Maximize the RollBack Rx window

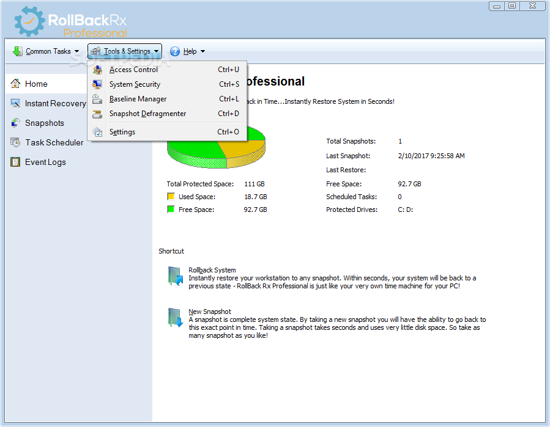point(512,6)
